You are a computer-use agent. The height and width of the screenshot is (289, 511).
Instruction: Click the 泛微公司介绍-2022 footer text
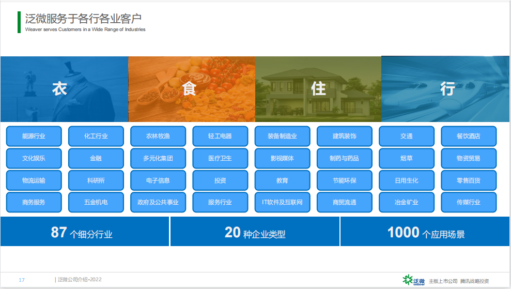(x=79, y=280)
